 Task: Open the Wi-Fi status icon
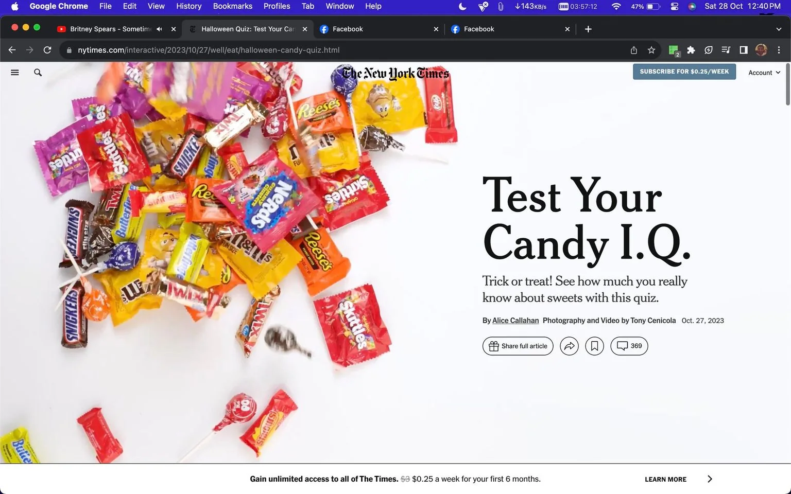tap(616, 6)
